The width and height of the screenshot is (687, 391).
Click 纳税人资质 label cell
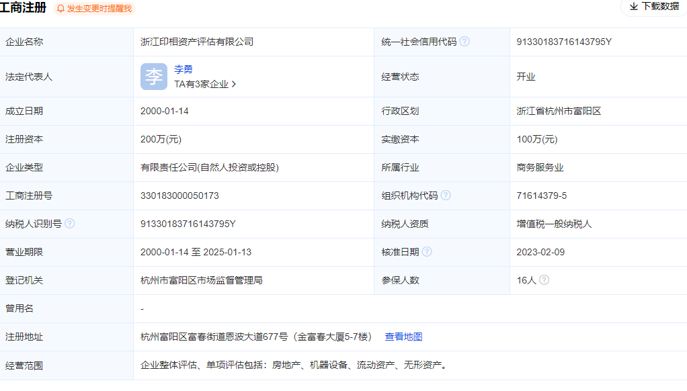click(442, 224)
